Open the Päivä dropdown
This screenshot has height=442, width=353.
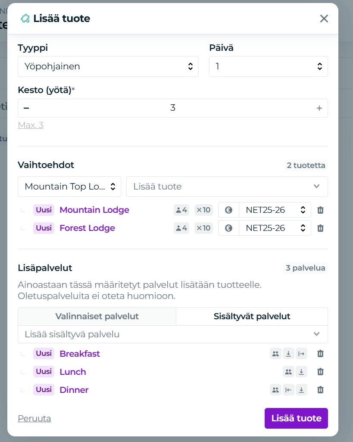tap(269, 66)
